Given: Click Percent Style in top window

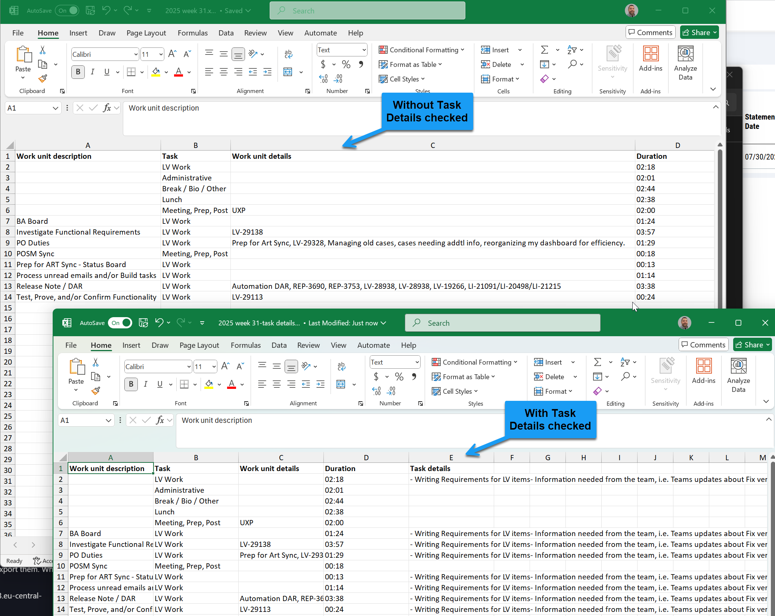Looking at the screenshot, I should tap(346, 64).
